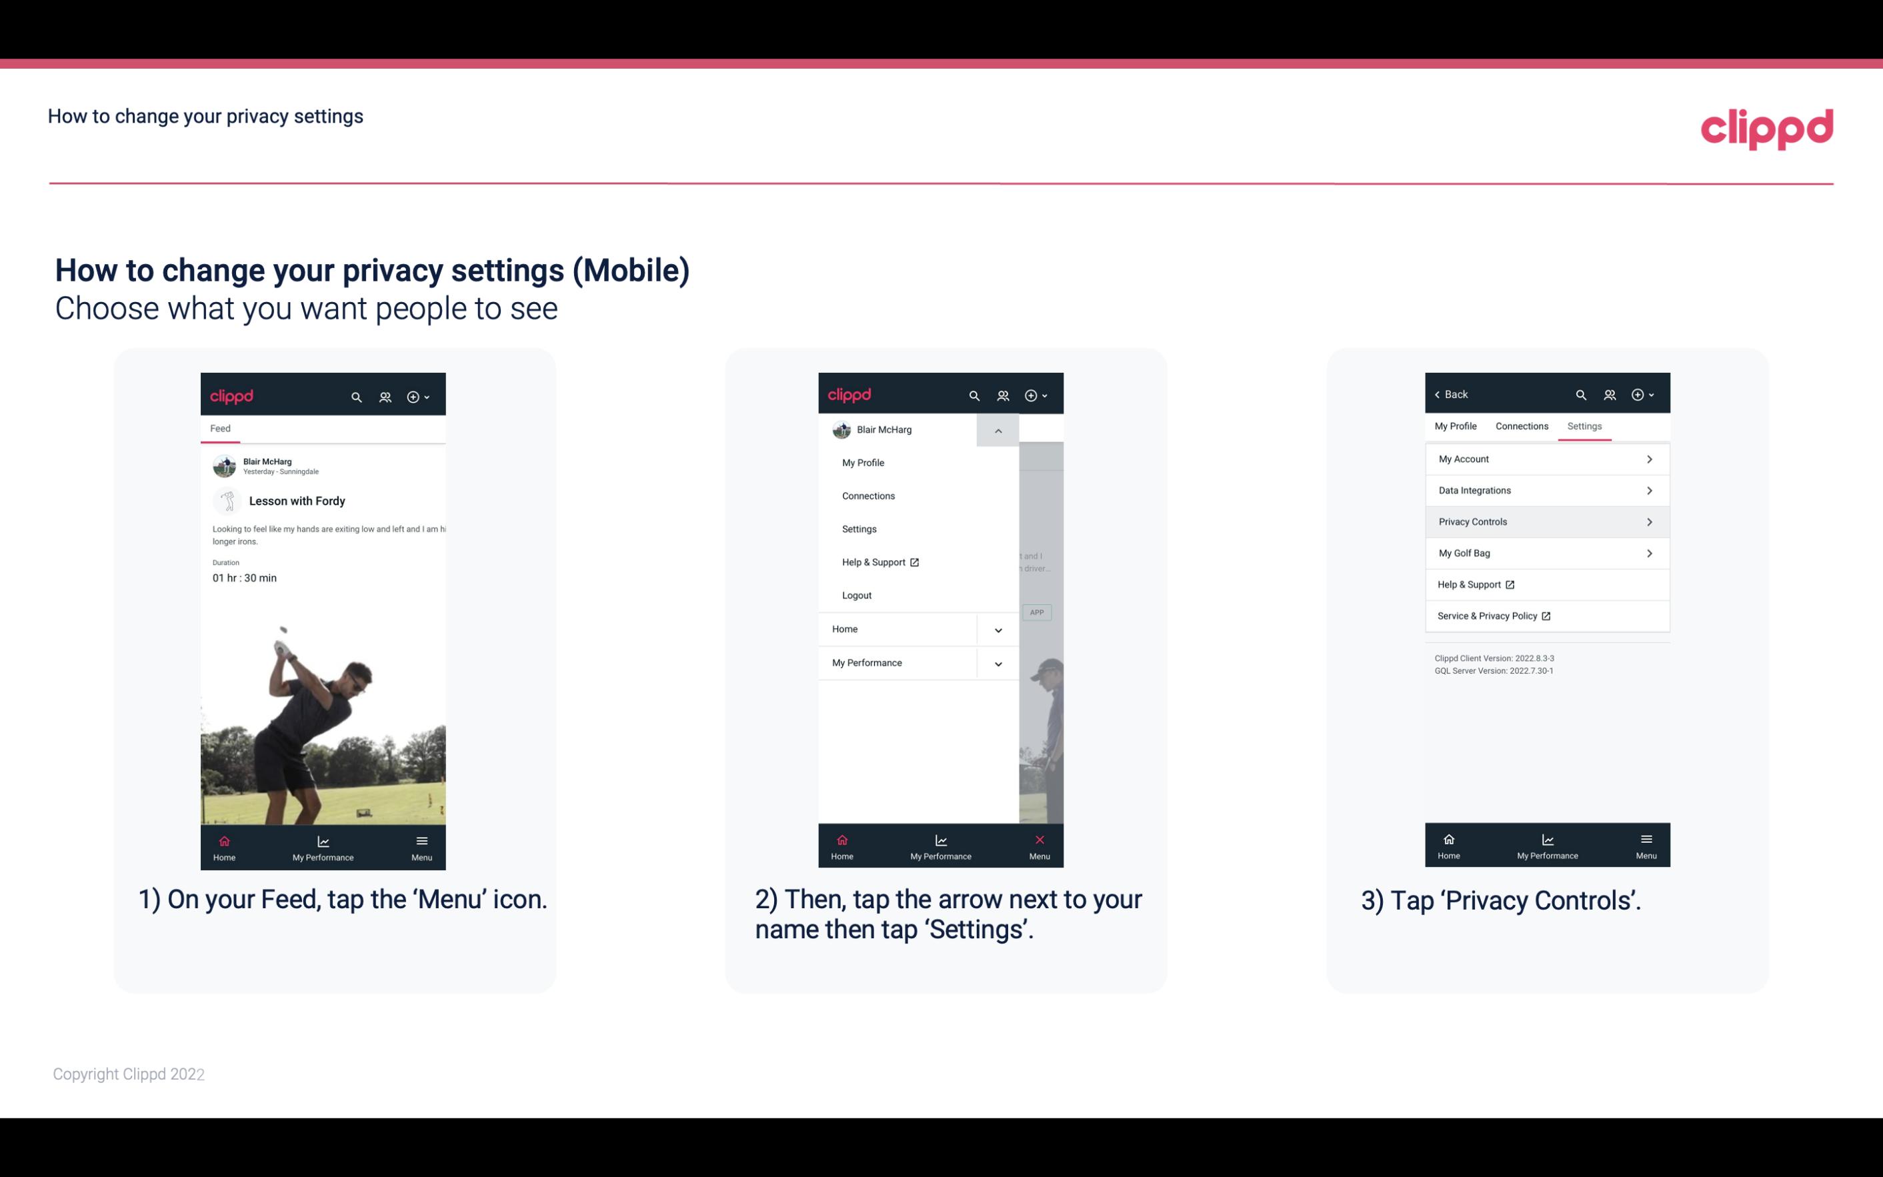Tap the Logout menu item
The height and width of the screenshot is (1177, 1883).
(x=857, y=594)
